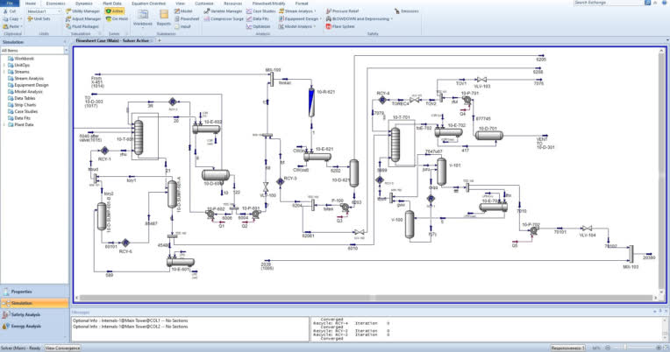Select vessel V-100 on the flowsheet
Screen dimensions: 670x352
410,224
